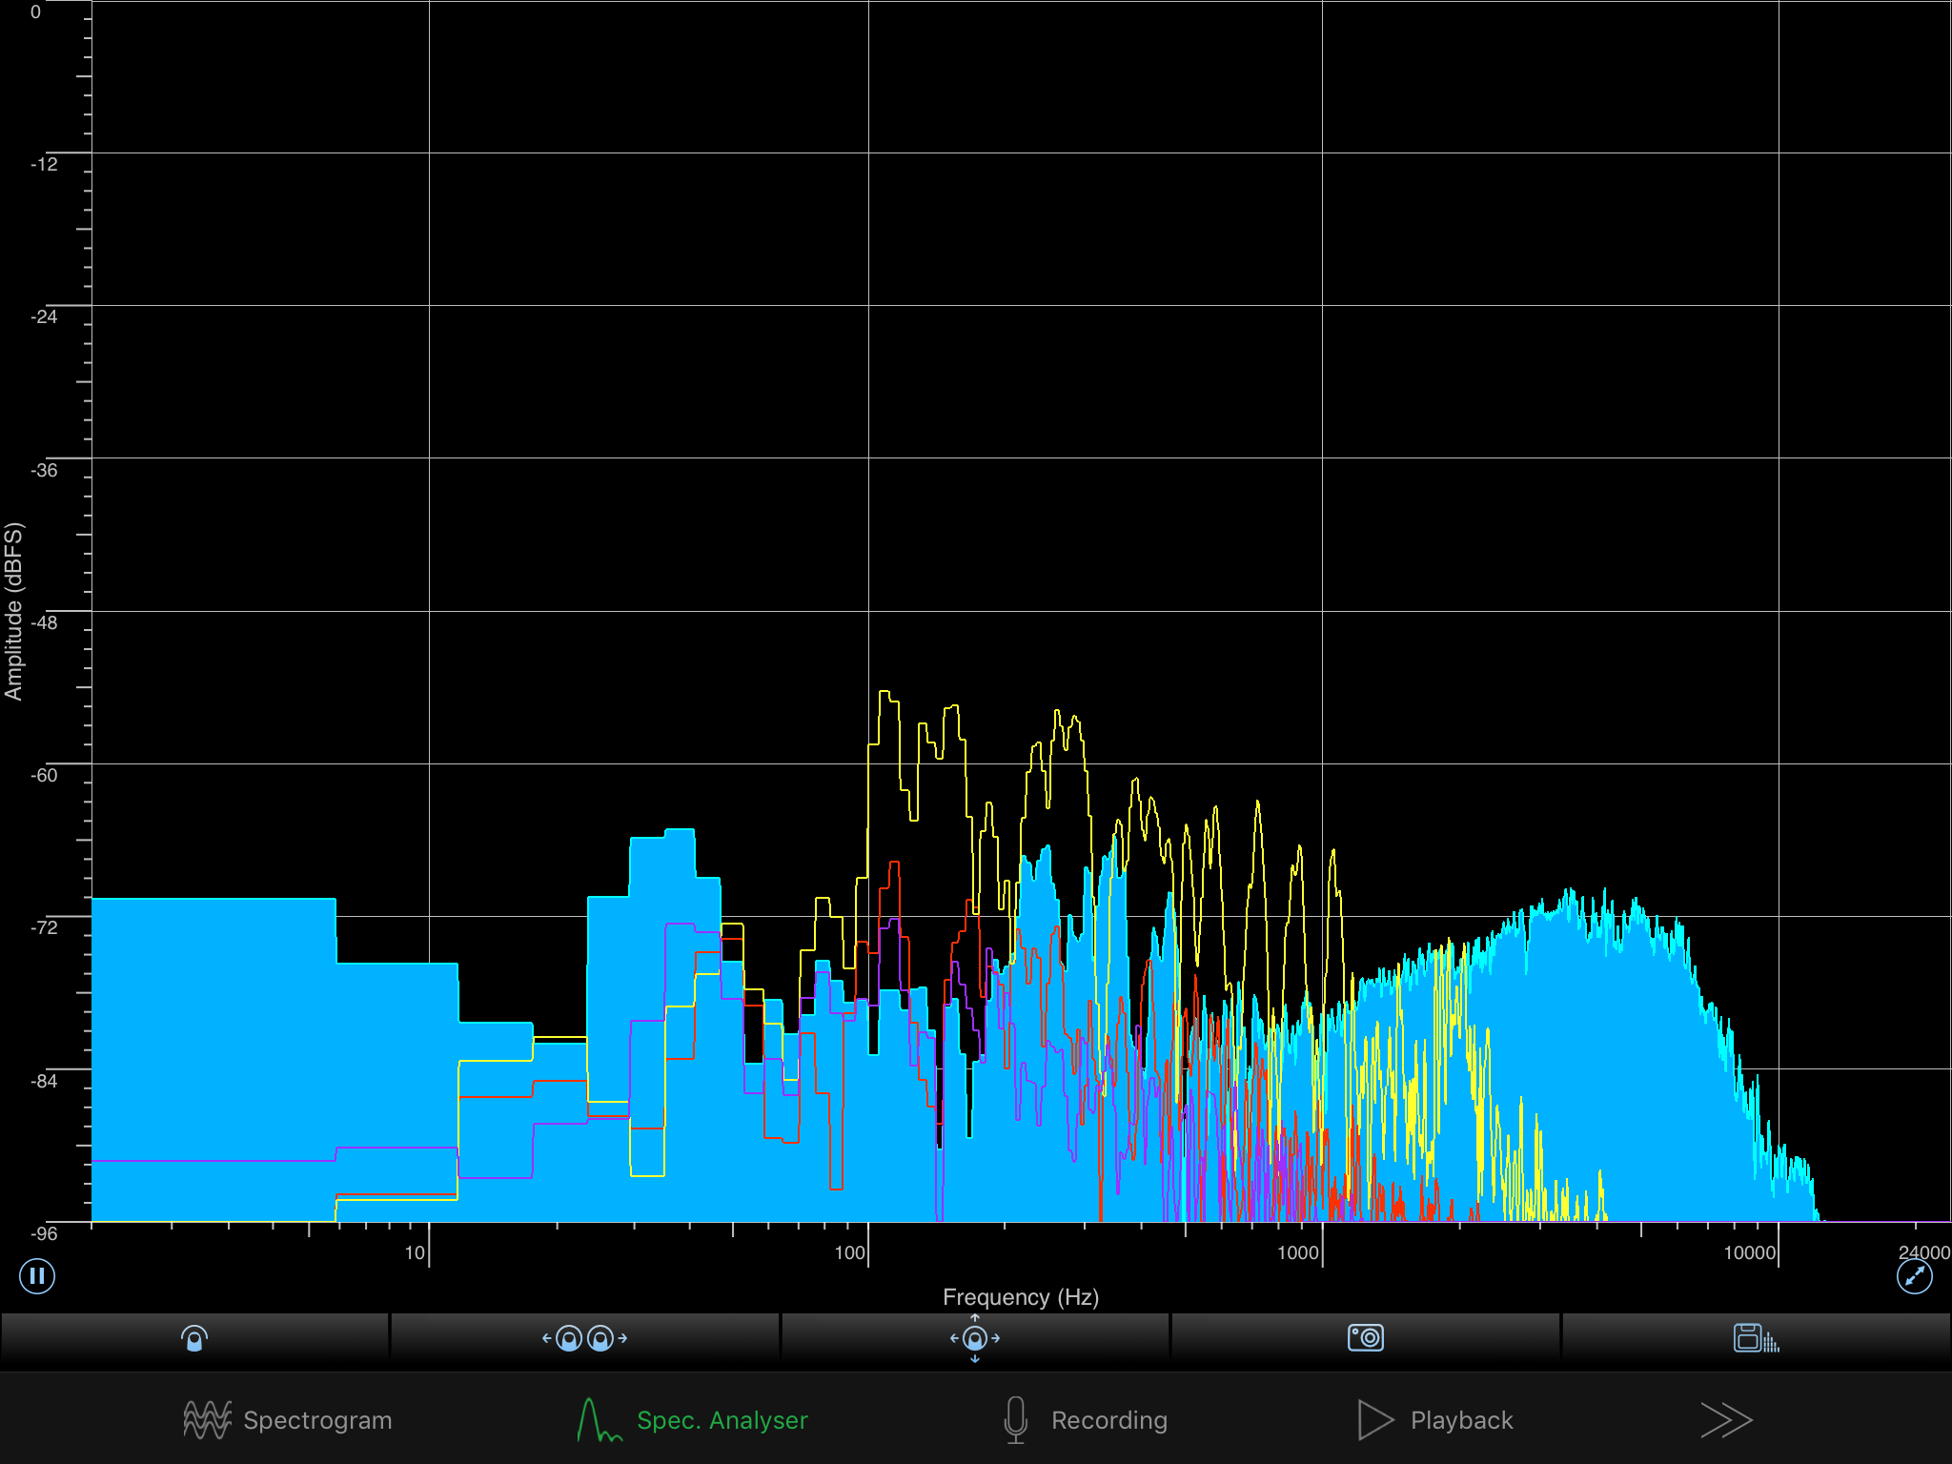Image resolution: width=1952 pixels, height=1464 pixels.
Task: Click the 0 dBFS top amplitude label
Action: pyautogui.click(x=35, y=12)
